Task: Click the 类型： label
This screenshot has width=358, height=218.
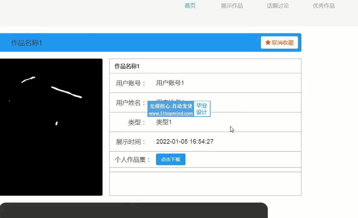Action: click(x=137, y=122)
